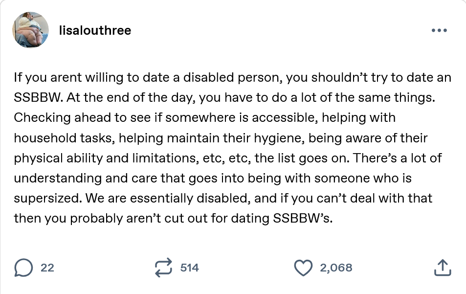Image resolution: width=466 pixels, height=294 pixels.
Task: Visit the lisalouthree blog via username
Action: coord(95,30)
